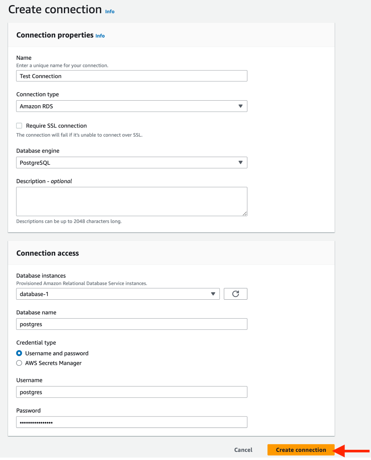Click the masked Password field
This screenshot has height=460, width=371.
pyautogui.click(x=131, y=422)
